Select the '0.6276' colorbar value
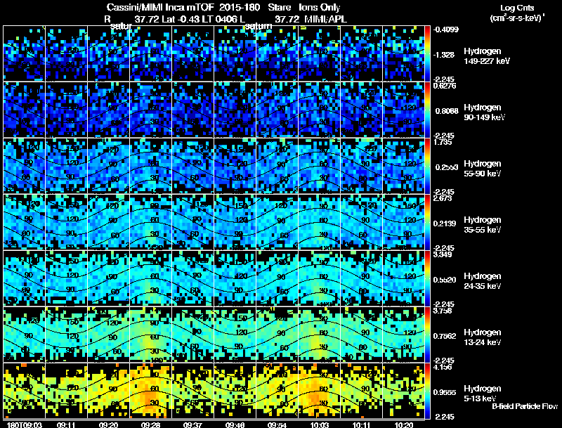This screenshot has width=562, height=428. click(x=445, y=86)
